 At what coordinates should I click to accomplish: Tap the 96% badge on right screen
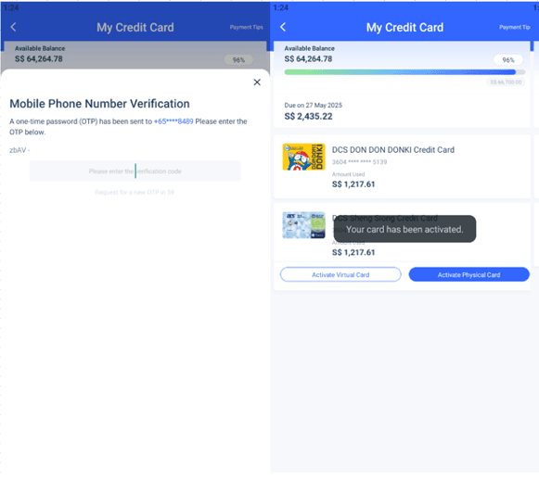pos(508,59)
